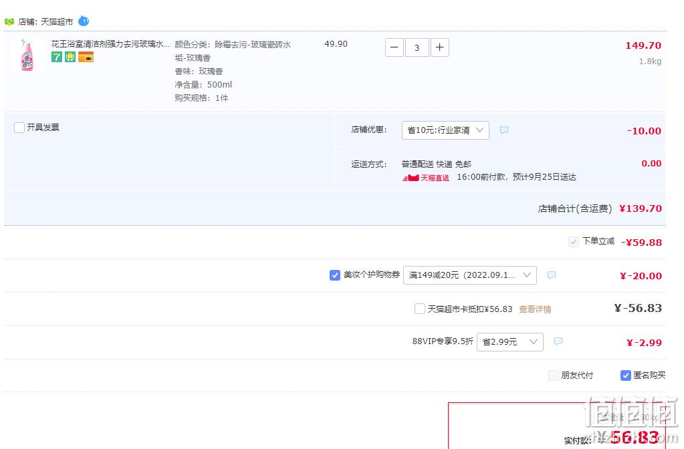Expand the 满149减20元 coupon dropdown
Image resolution: width=684 pixels, height=449 pixels.
pyautogui.click(x=470, y=275)
